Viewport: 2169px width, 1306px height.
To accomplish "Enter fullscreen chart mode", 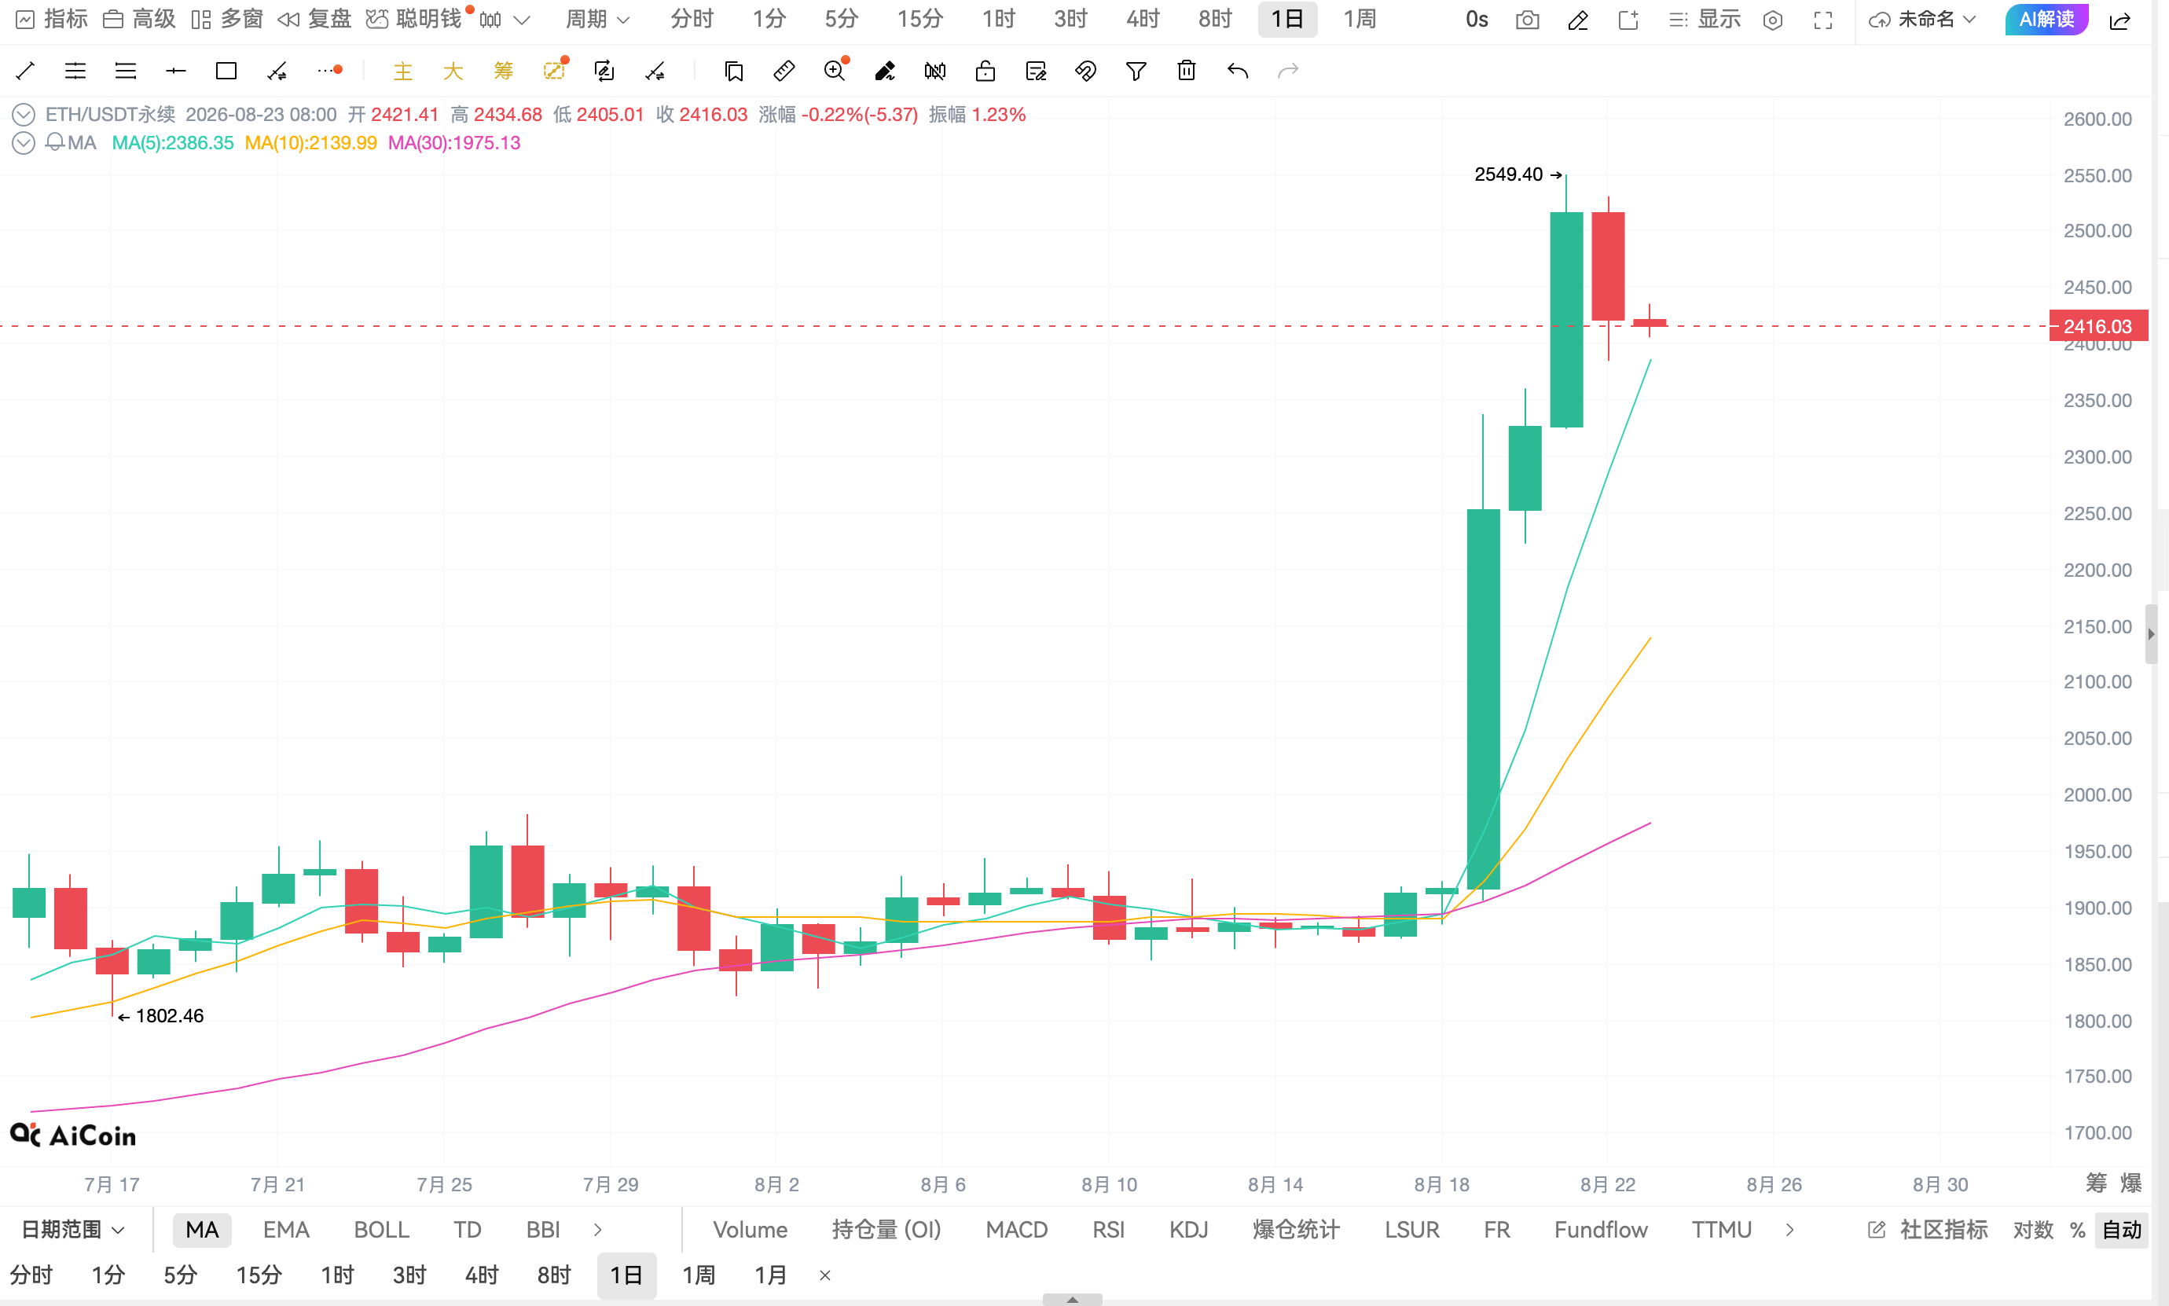I will (1823, 20).
